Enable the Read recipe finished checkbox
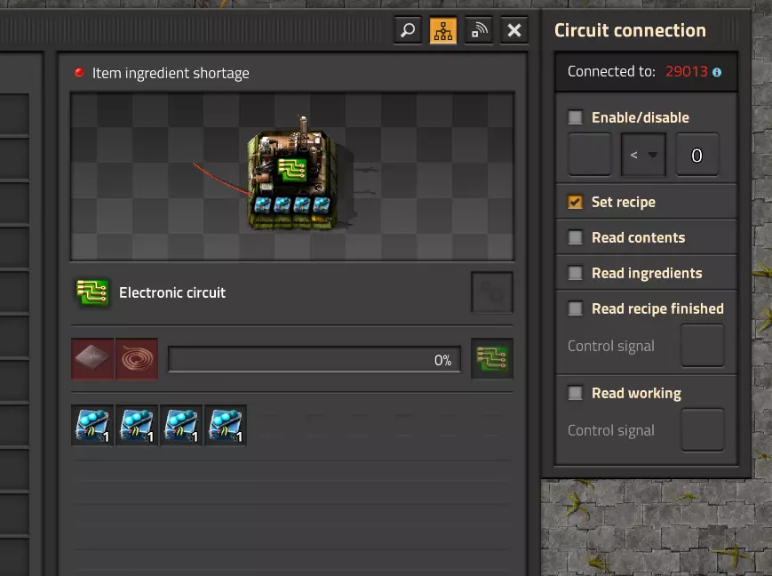This screenshot has width=772, height=576. click(575, 308)
